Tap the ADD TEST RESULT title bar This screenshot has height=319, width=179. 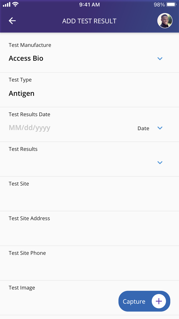[89, 21]
